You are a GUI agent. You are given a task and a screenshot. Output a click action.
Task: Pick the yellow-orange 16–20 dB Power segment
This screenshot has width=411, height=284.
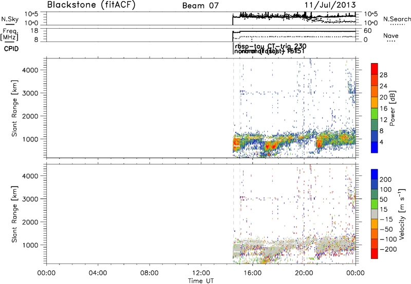click(x=375, y=103)
